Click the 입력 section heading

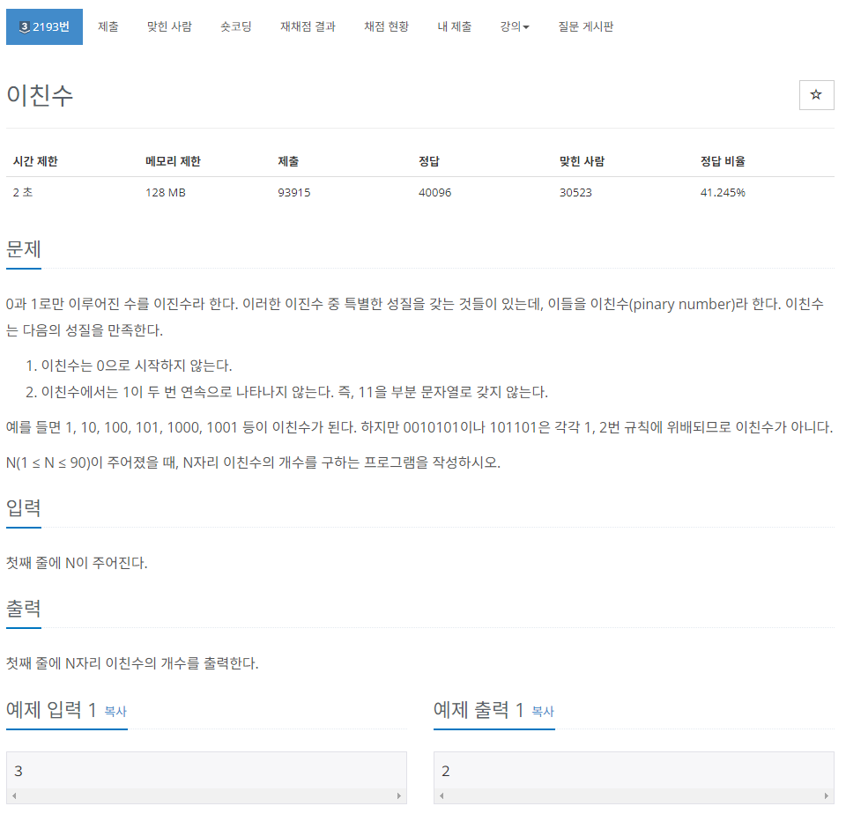[x=24, y=508]
